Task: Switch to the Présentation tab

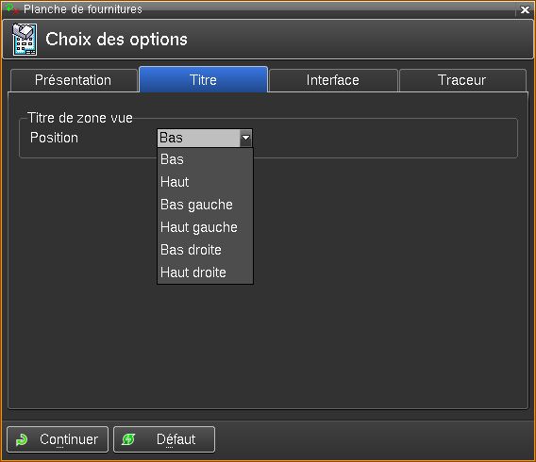Action: (x=74, y=80)
